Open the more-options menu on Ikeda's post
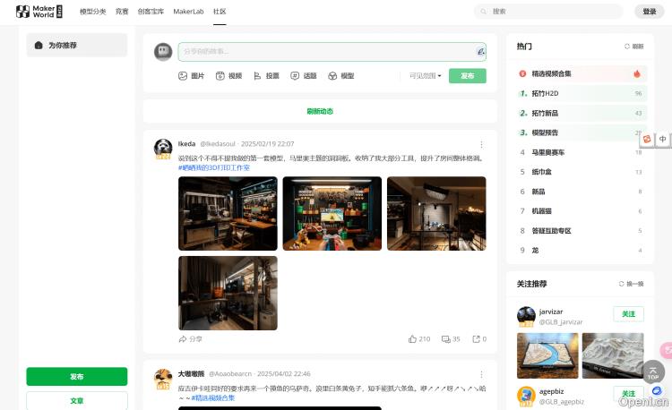 481,144
